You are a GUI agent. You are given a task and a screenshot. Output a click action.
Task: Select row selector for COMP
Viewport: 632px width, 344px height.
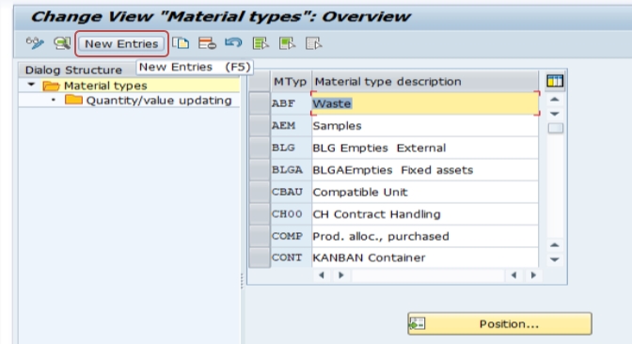click(x=260, y=236)
